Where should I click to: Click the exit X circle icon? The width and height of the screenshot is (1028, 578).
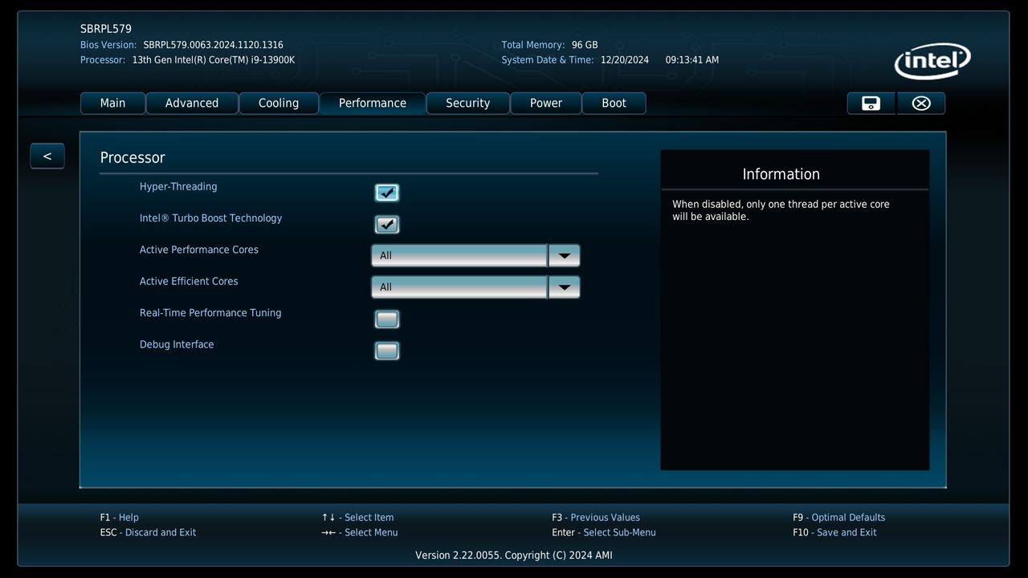(x=921, y=103)
